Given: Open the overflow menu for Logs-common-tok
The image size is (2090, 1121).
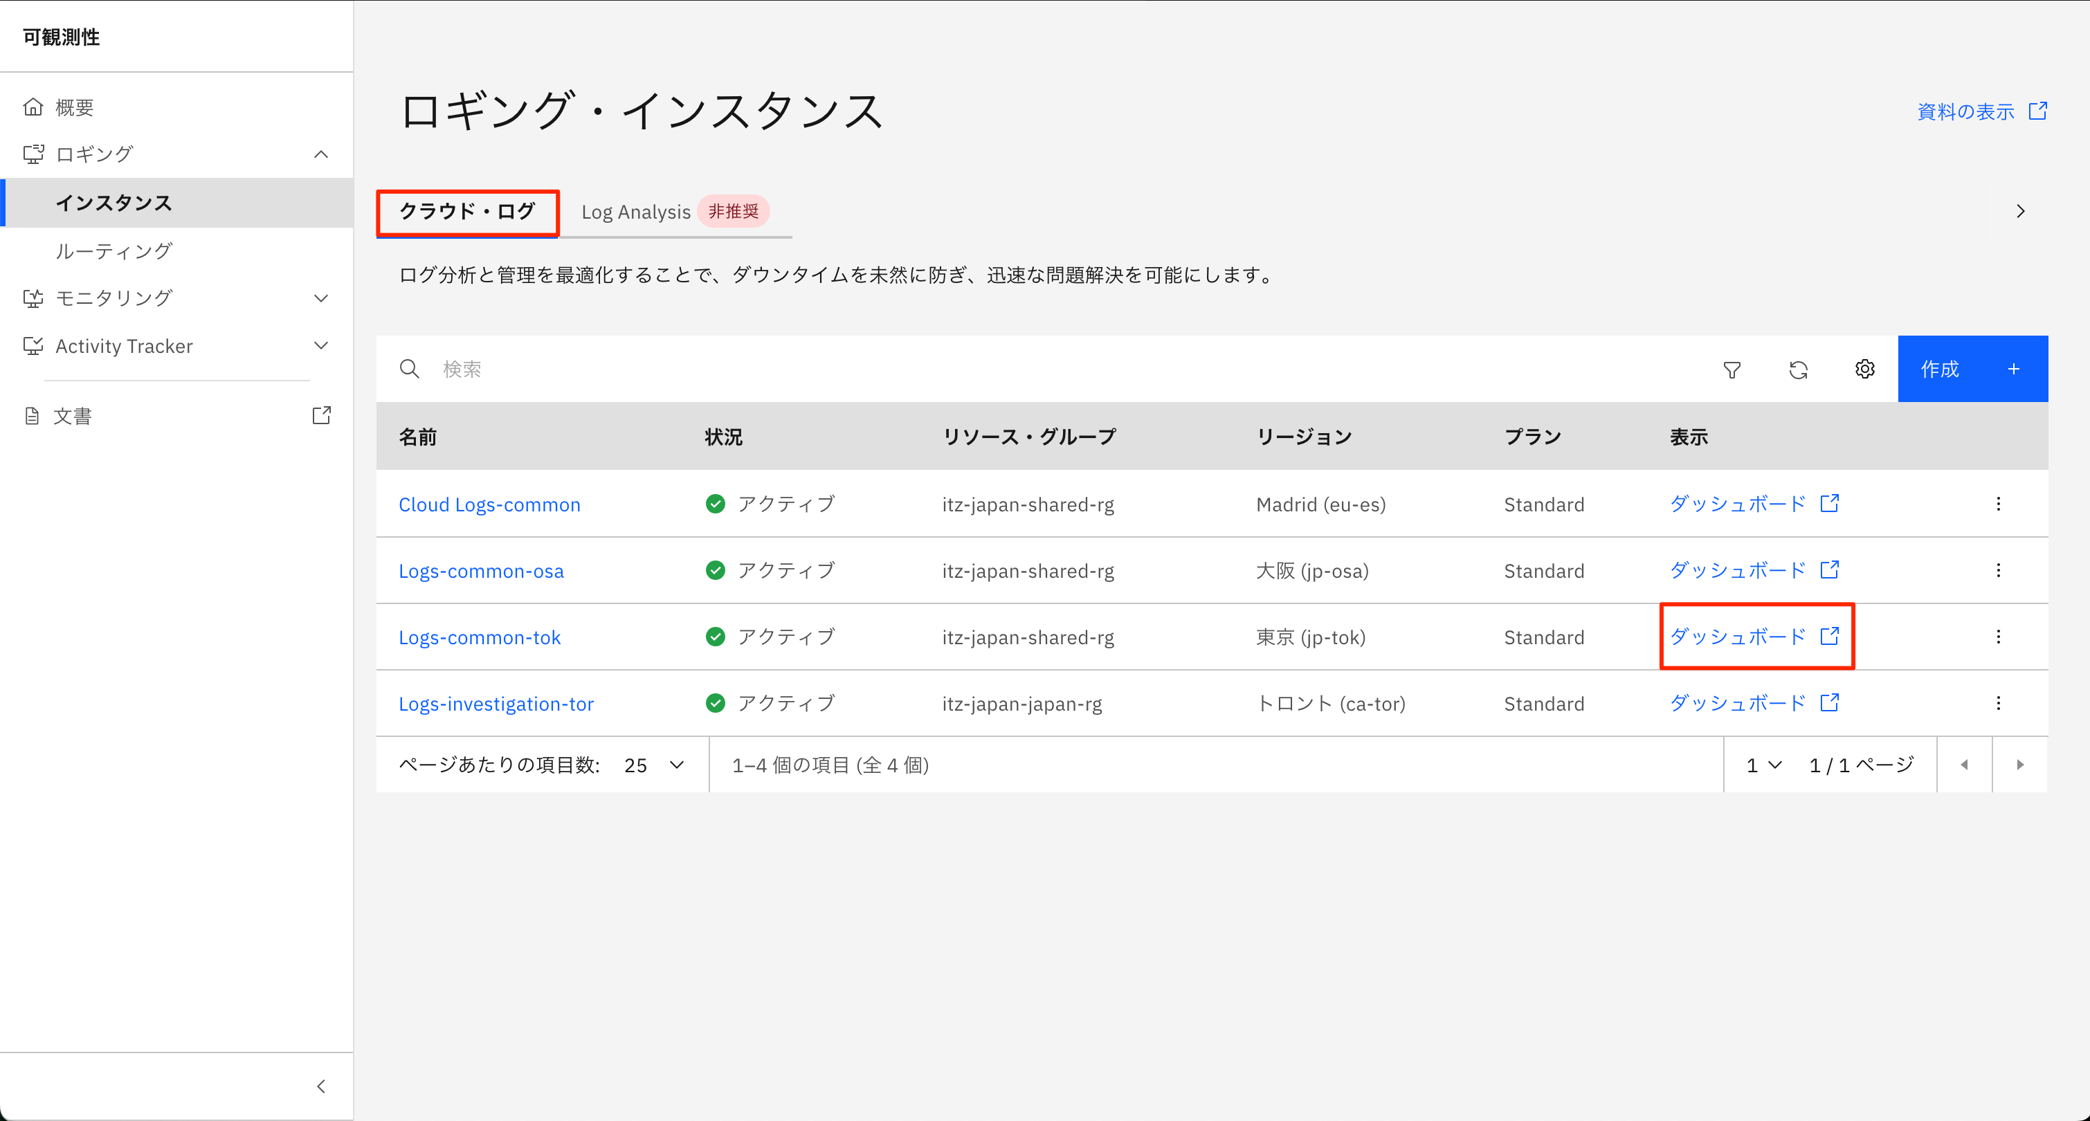Looking at the screenshot, I should coord(1999,636).
